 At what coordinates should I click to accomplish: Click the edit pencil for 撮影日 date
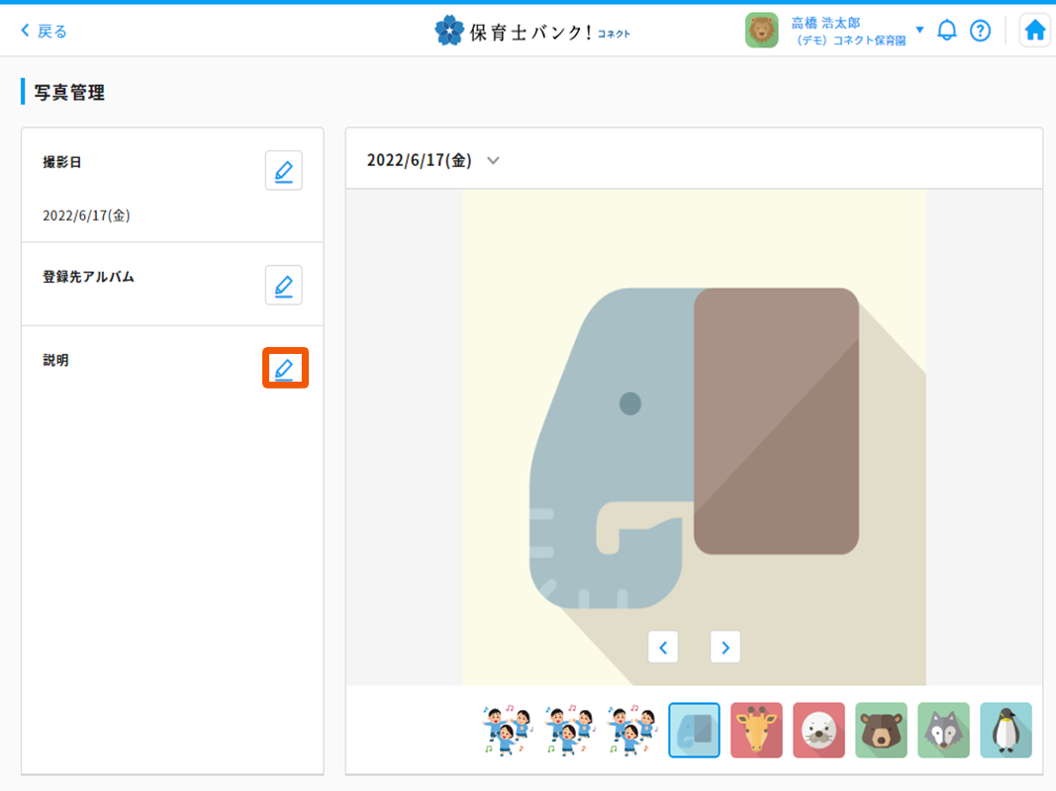[283, 170]
